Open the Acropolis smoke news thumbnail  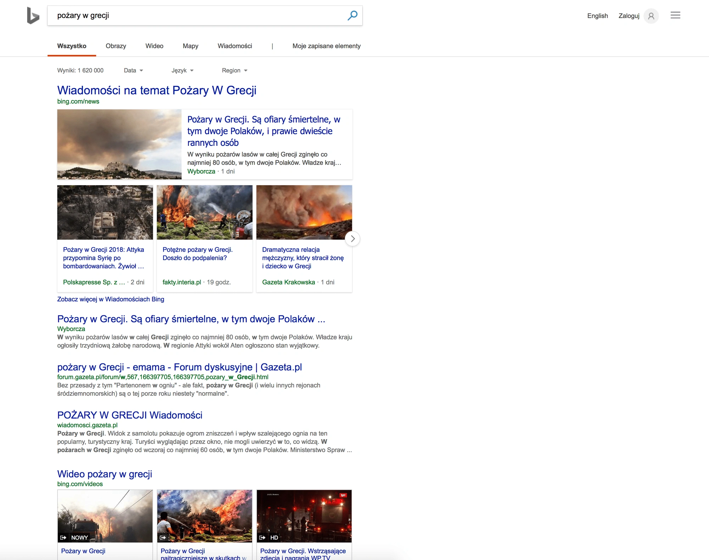pos(119,144)
